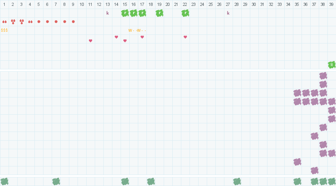
Task: Click the two red drops in column 1
Action: [4, 22]
